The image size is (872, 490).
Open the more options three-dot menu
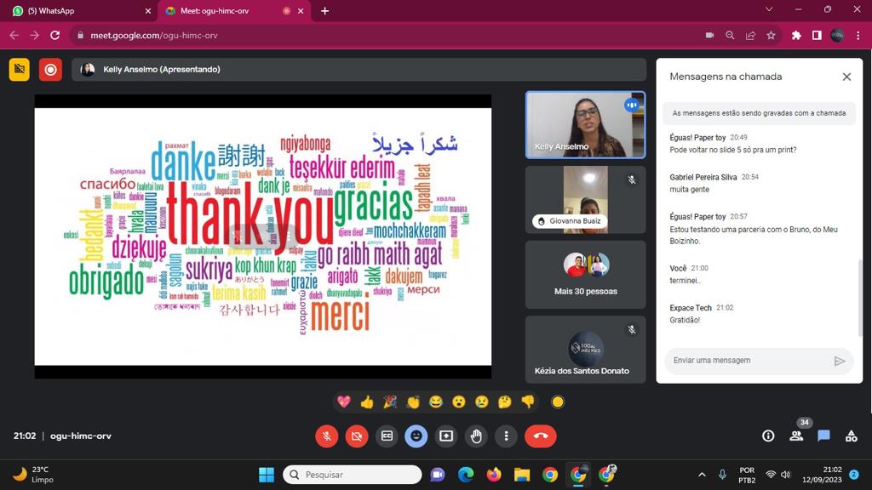point(506,436)
